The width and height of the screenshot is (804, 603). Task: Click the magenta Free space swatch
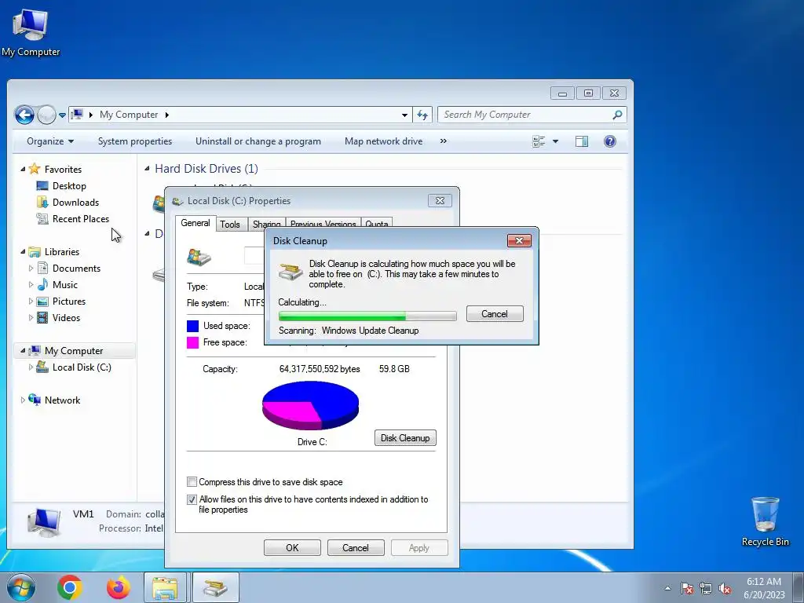pyautogui.click(x=193, y=342)
